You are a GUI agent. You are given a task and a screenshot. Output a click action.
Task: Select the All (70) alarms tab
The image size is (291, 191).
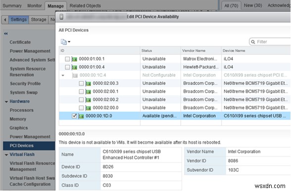[x=231, y=6]
